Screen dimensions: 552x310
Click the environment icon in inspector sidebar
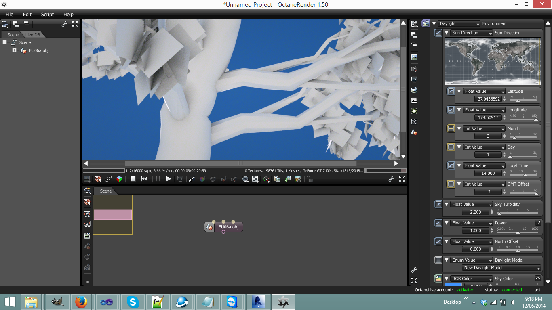coord(414,90)
